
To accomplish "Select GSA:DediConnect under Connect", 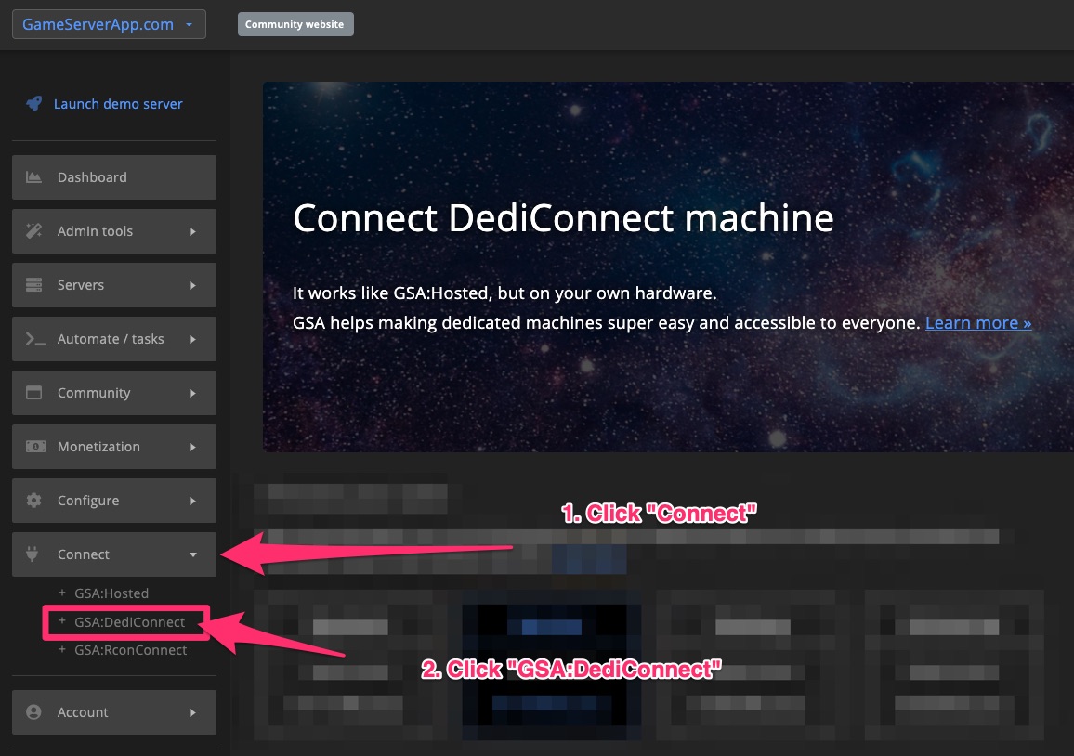I will pos(129,621).
